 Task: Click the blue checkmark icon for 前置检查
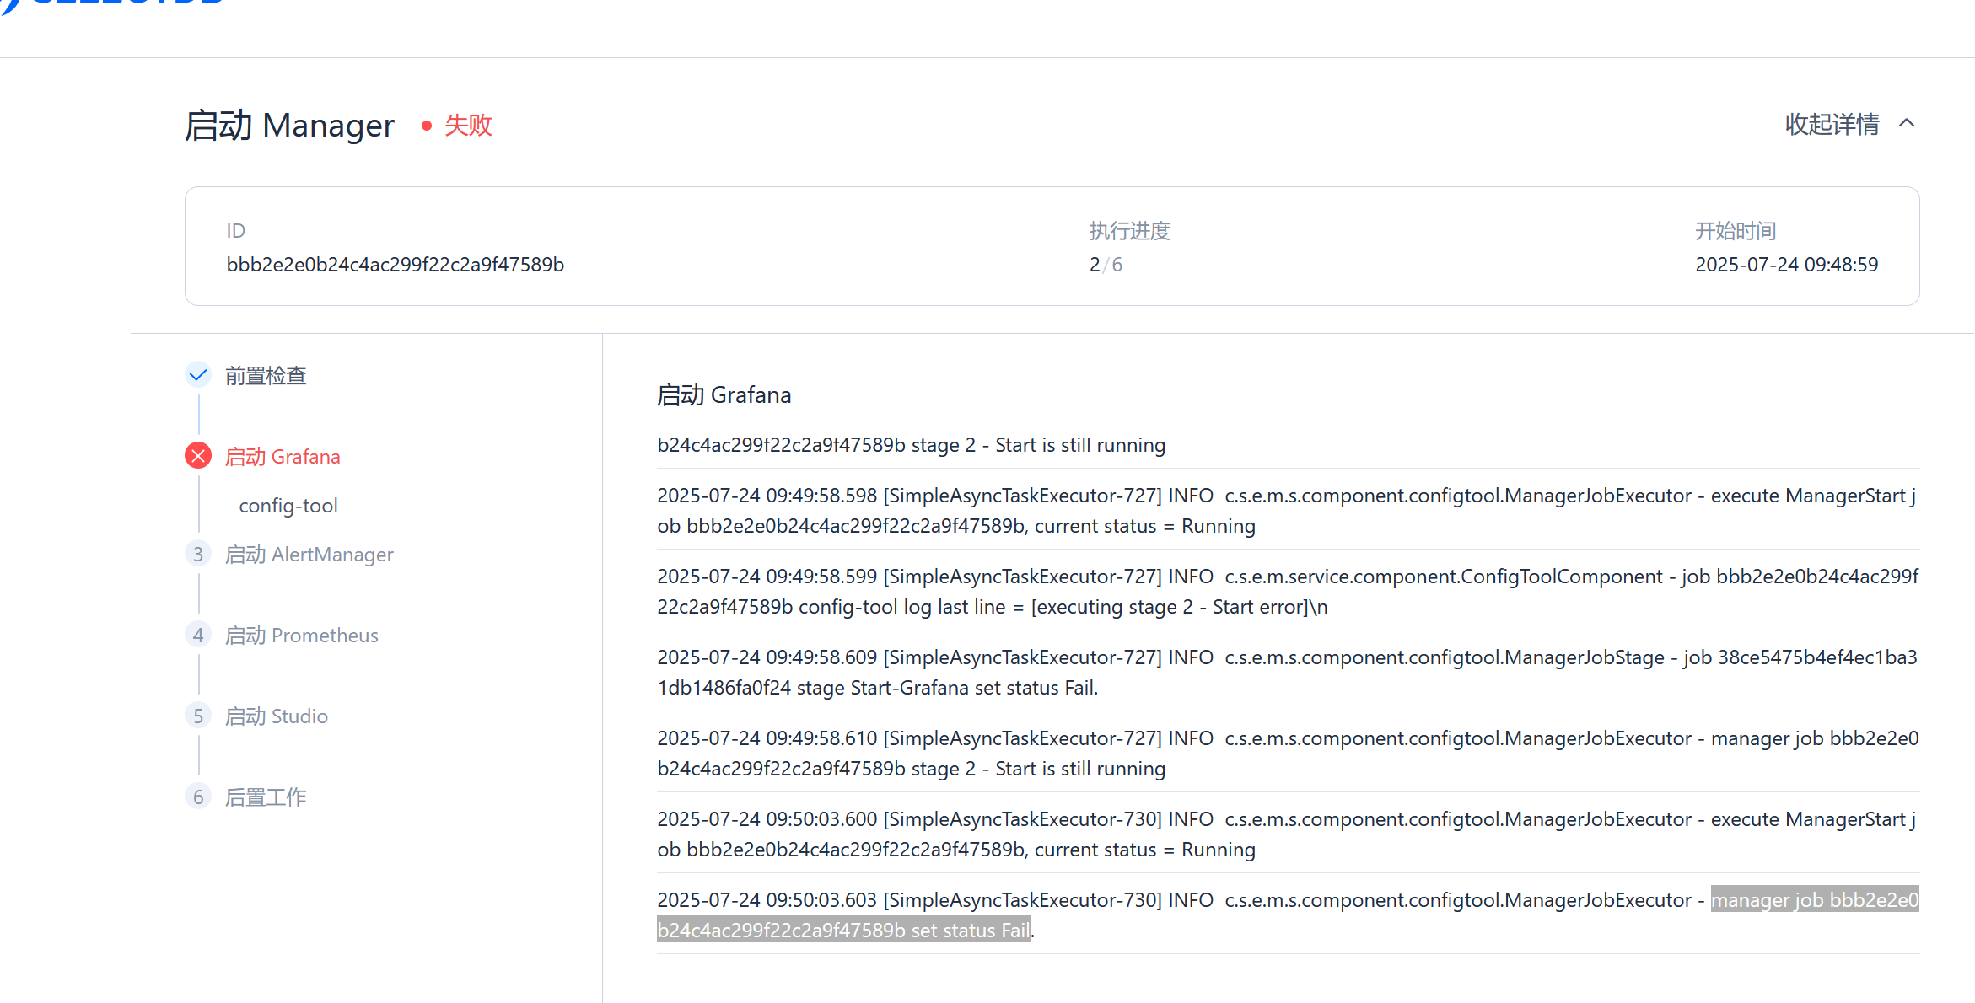click(198, 374)
